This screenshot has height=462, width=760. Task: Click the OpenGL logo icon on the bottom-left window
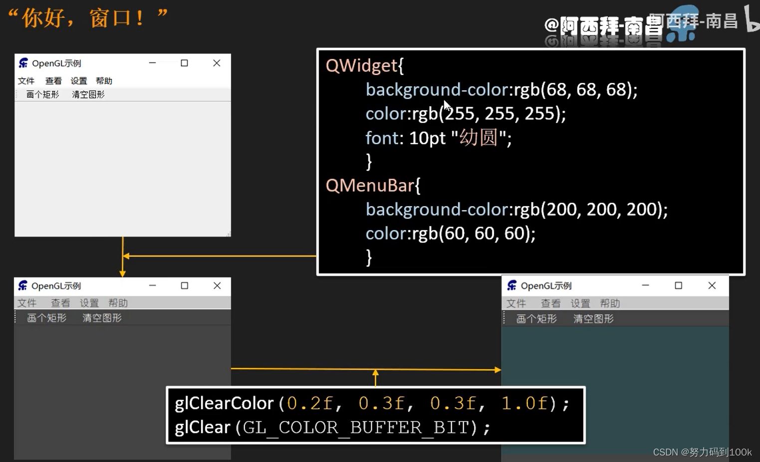tap(23, 285)
